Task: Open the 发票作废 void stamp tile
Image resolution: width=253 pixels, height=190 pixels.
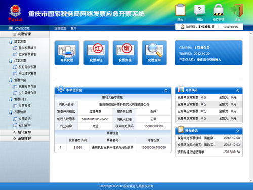Action: [125, 53]
